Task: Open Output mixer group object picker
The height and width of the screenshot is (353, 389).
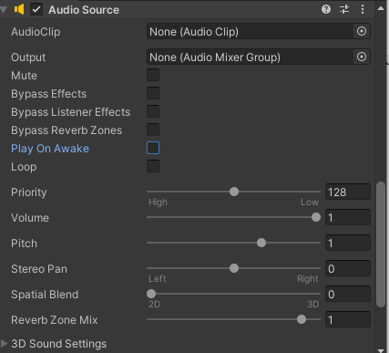Action: 362,57
